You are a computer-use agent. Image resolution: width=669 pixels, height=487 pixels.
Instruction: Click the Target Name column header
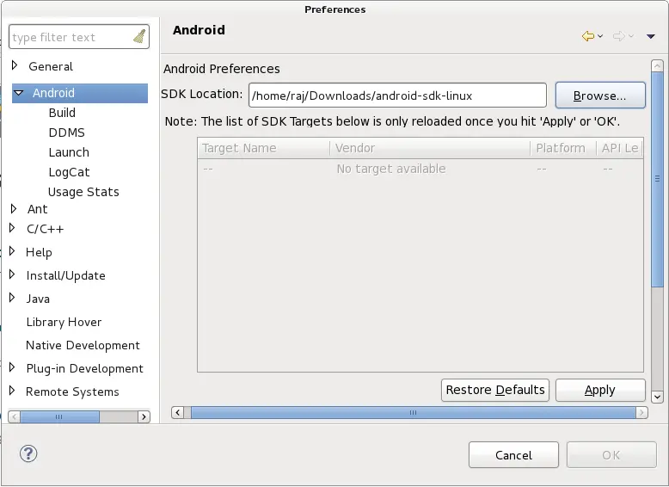(x=264, y=148)
